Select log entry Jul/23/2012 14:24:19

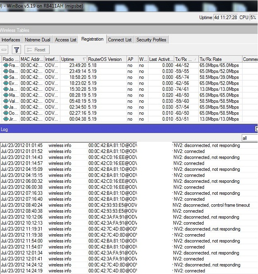(x=129, y=271)
